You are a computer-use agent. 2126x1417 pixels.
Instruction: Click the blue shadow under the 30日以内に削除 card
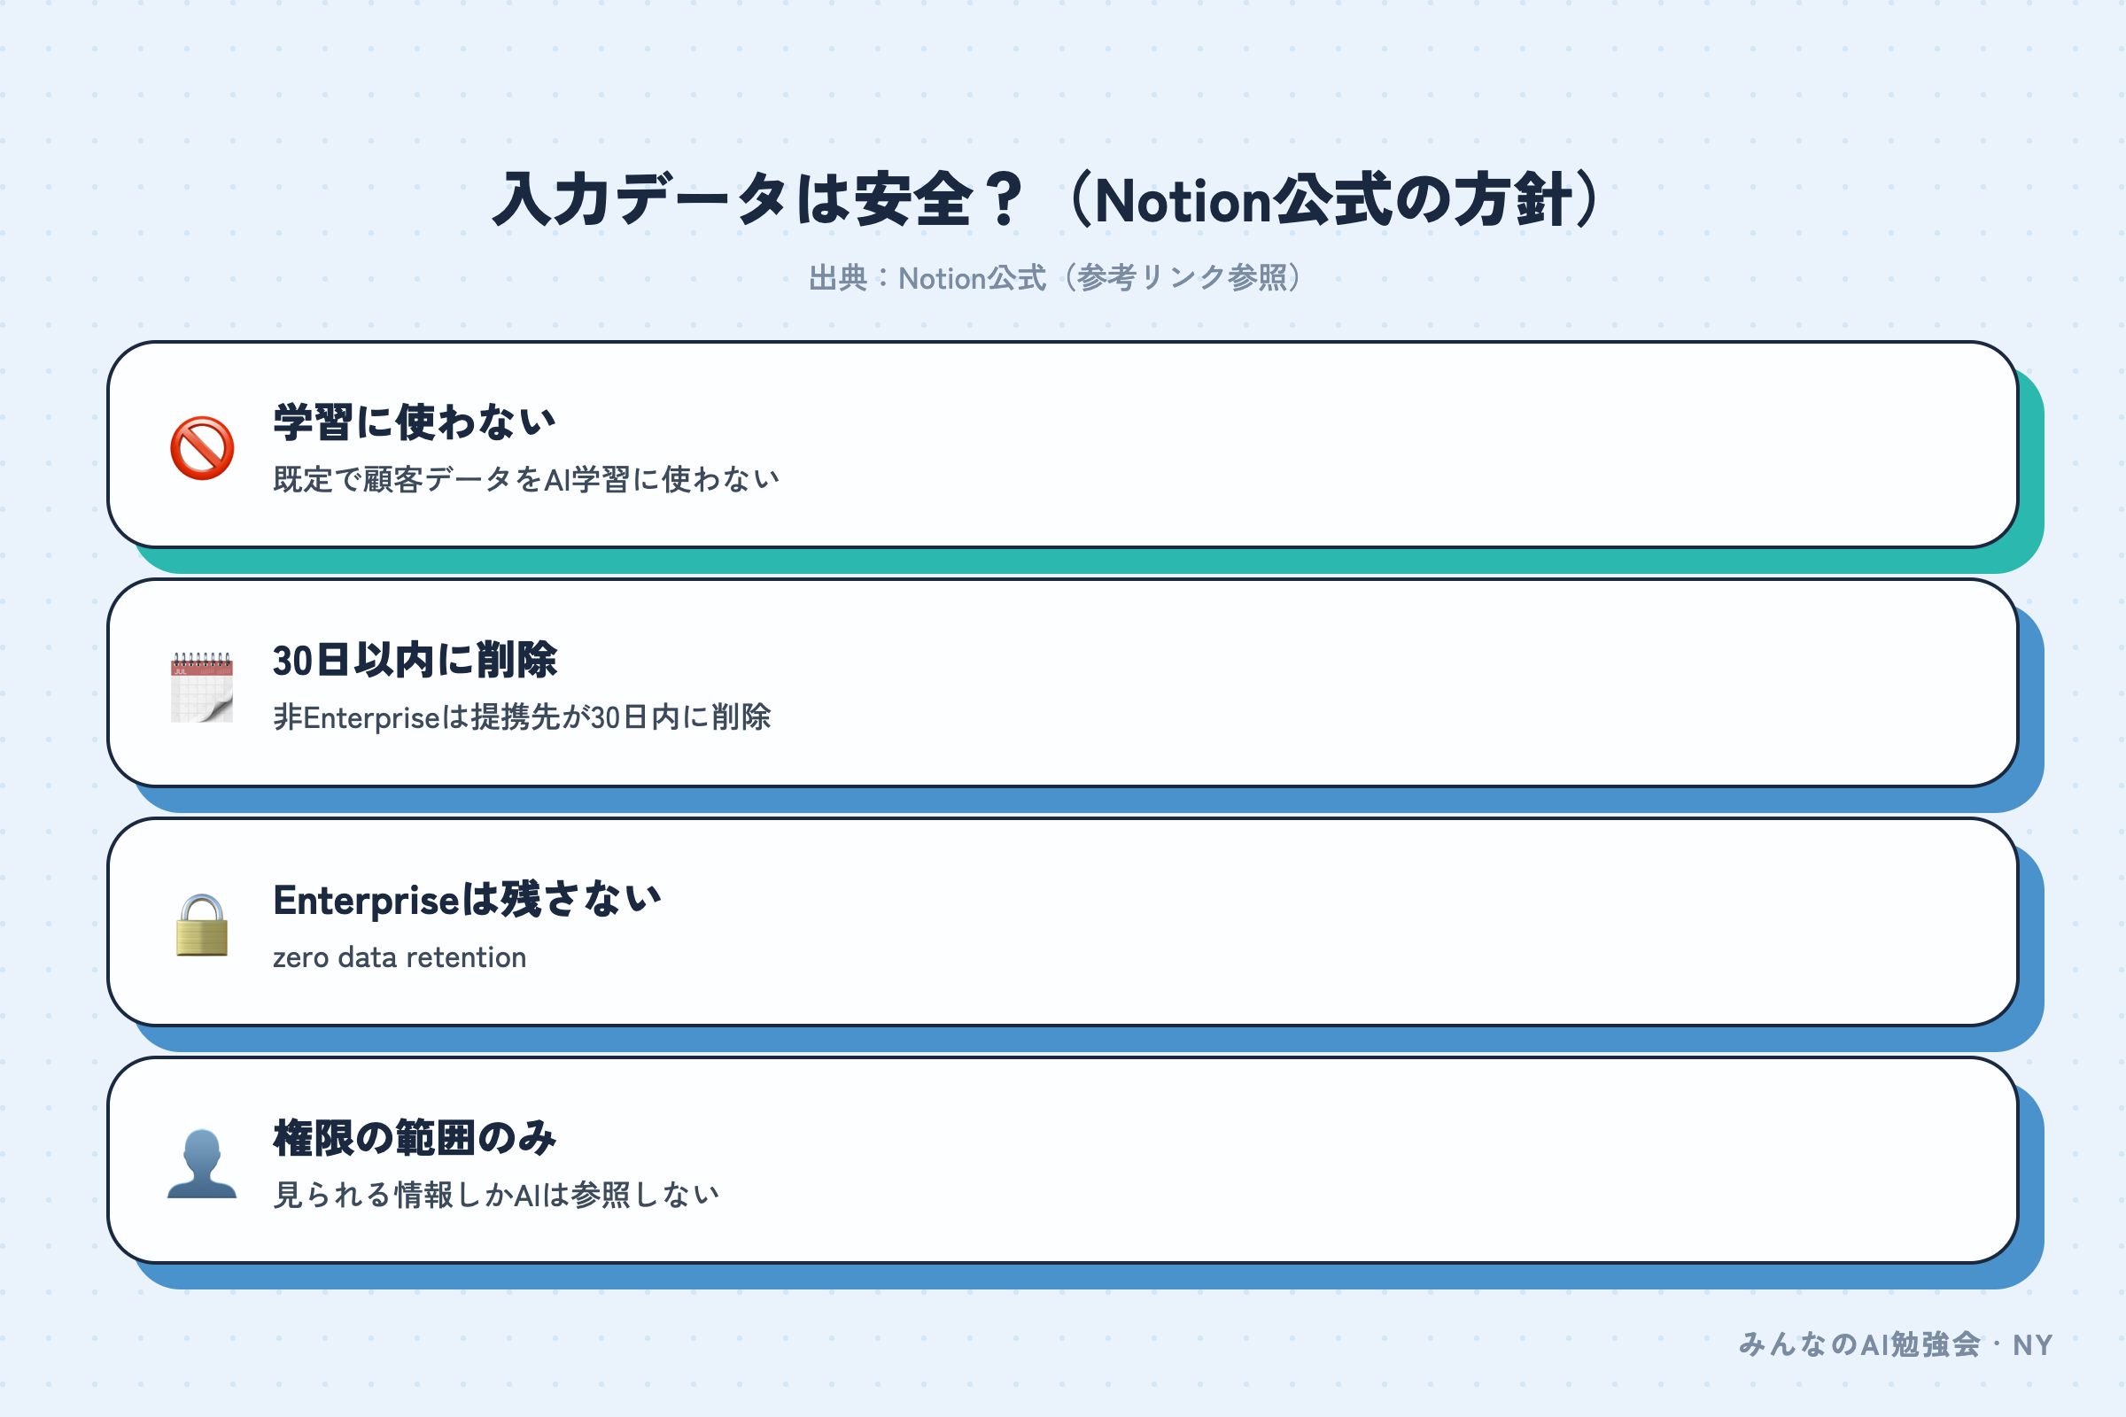(1084, 800)
